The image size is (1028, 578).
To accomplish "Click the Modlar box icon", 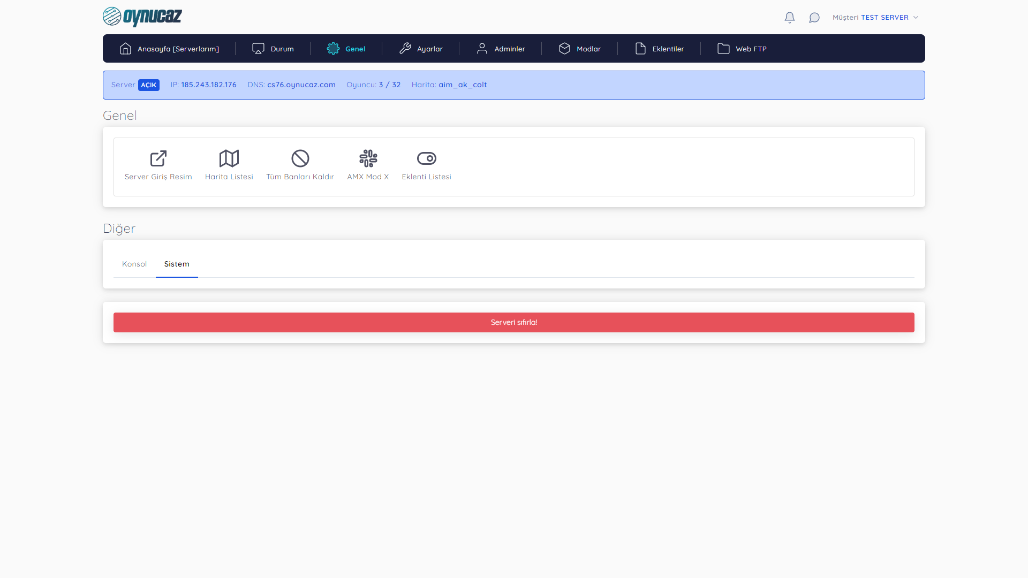I will click(564, 49).
